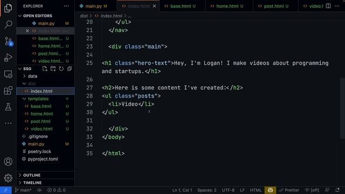
Task: Open the Explorer view in activity bar
Action: (8, 8)
